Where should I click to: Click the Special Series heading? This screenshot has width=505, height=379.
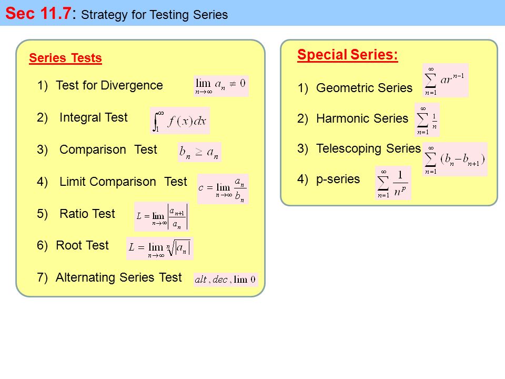click(x=348, y=54)
